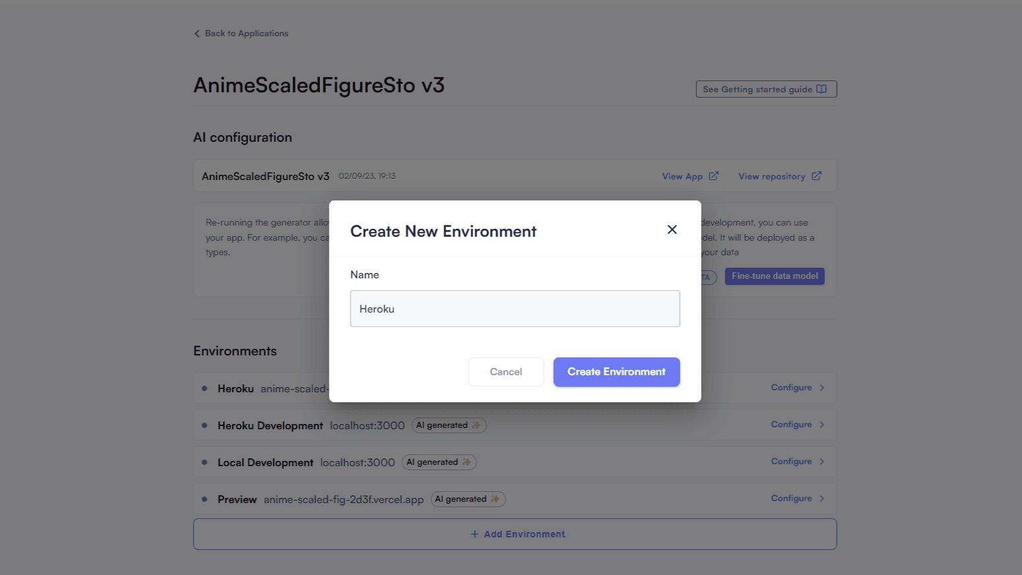Click the Cancel button in dialog
Image resolution: width=1022 pixels, height=575 pixels.
tap(506, 372)
